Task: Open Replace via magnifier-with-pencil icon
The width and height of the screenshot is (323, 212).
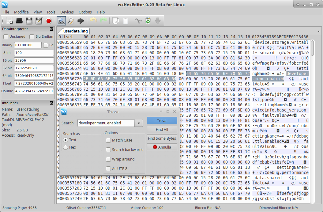Action: click(x=71, y=21)
